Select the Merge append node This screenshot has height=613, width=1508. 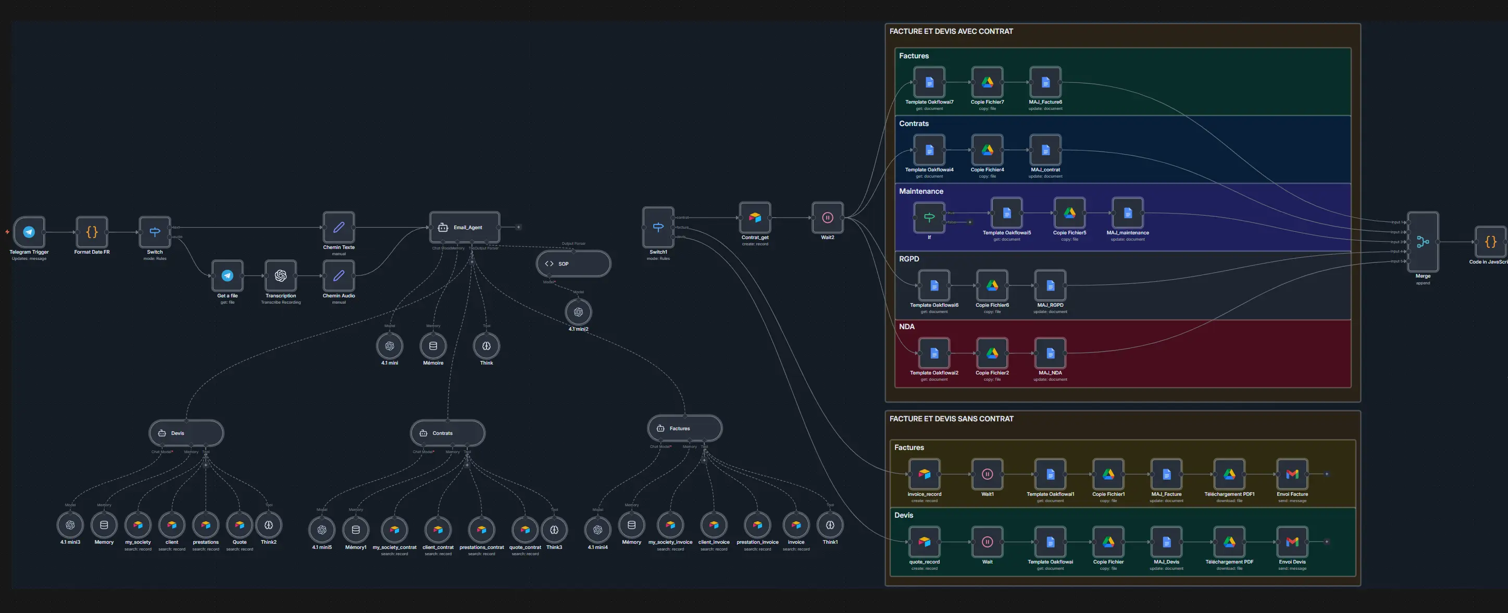point(1423,242)
